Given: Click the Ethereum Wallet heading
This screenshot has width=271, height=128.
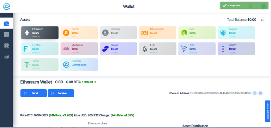Looking at the screenshot, I should [x=36, y=82].
